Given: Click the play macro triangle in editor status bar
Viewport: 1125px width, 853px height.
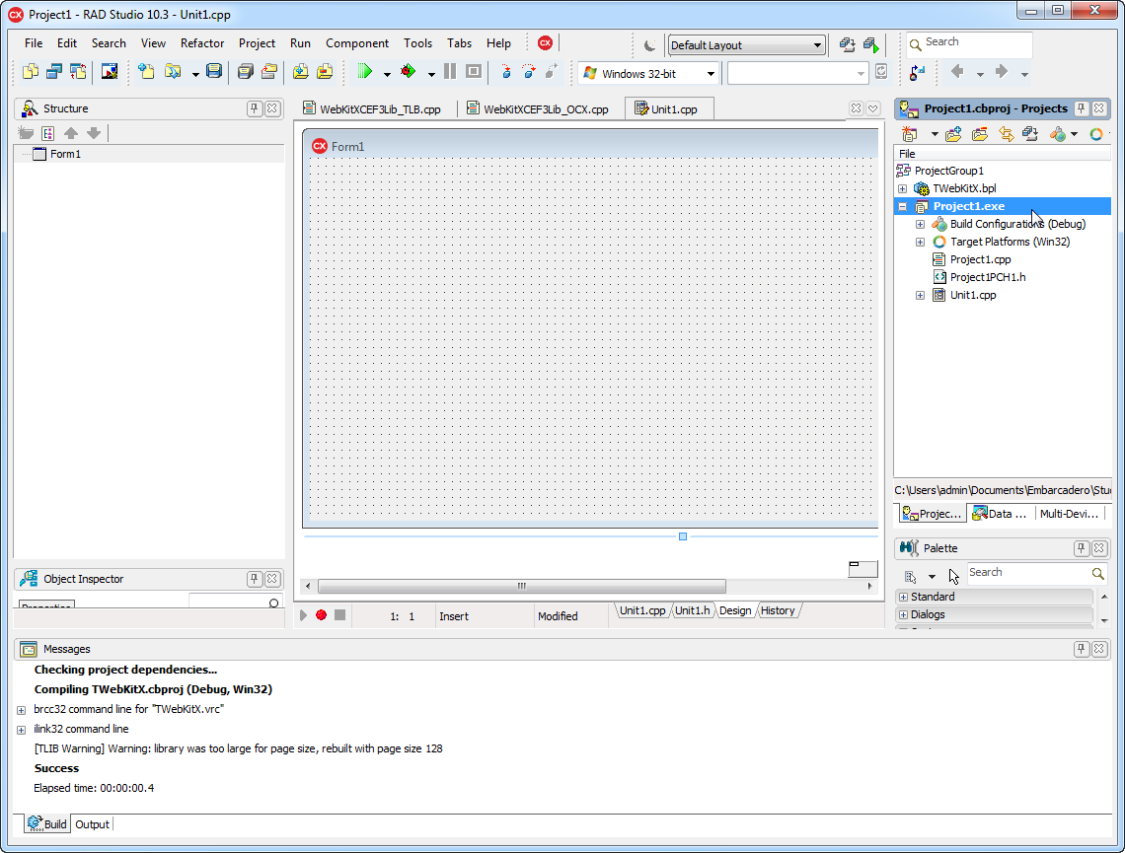Looking at the screenshot, I should 304,615.
